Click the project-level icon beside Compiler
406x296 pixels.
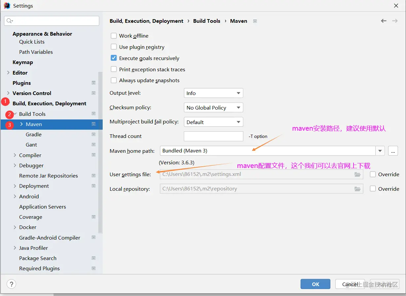coord(94,155)
